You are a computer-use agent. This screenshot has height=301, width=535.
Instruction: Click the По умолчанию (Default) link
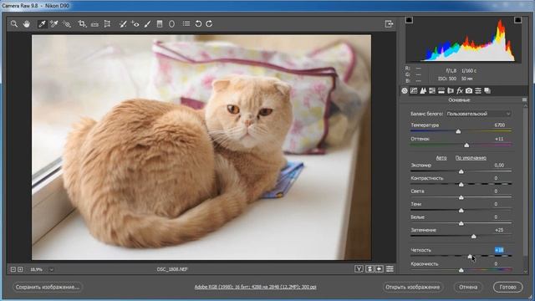471,158
